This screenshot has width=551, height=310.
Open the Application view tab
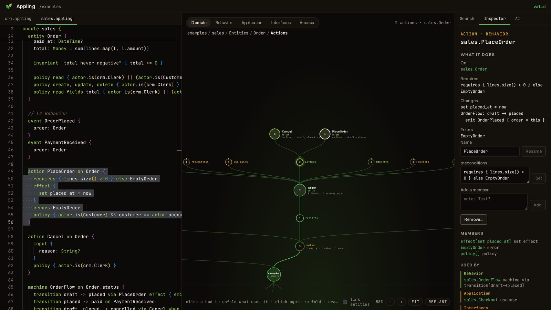point(252,23)
